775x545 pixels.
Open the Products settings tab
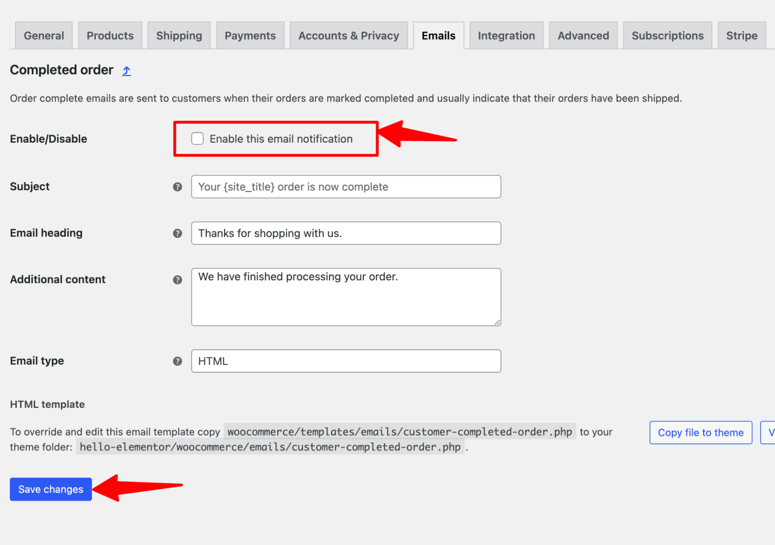point(110,35)
